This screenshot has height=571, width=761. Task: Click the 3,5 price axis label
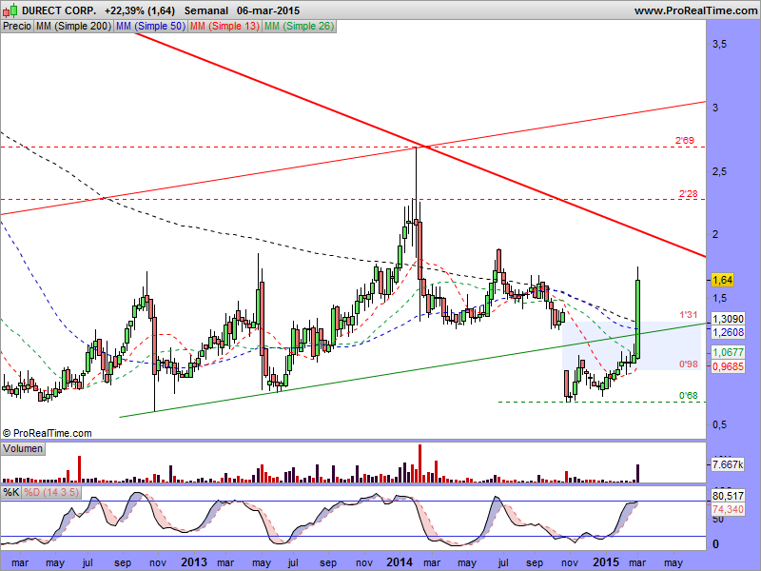coord(719,44)
